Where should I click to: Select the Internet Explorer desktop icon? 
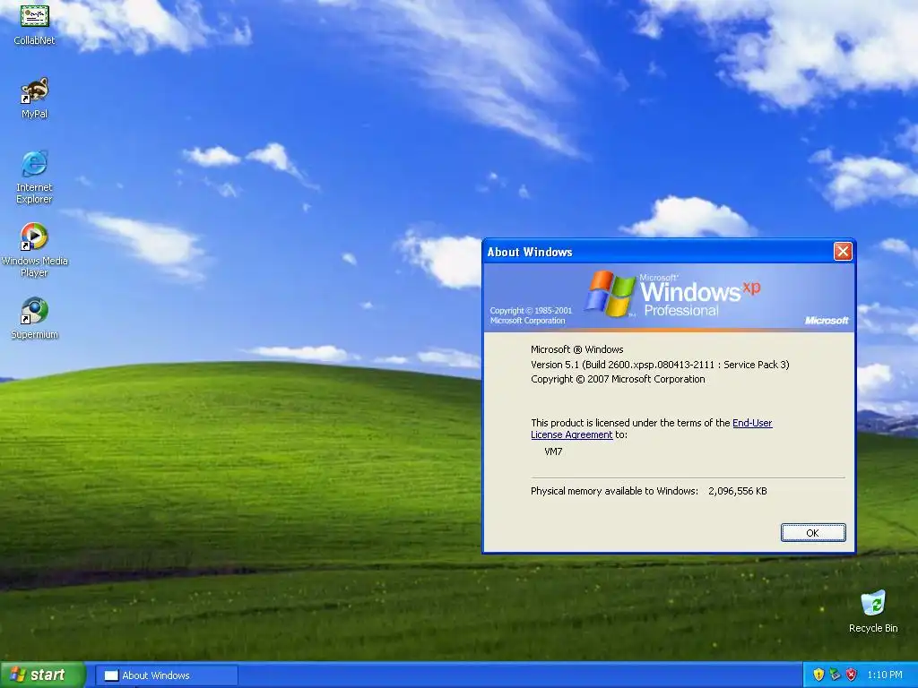35,176
